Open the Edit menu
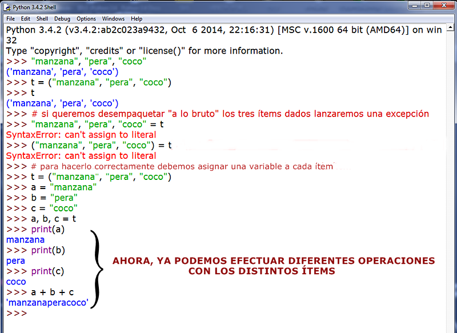 coord(26,18)
